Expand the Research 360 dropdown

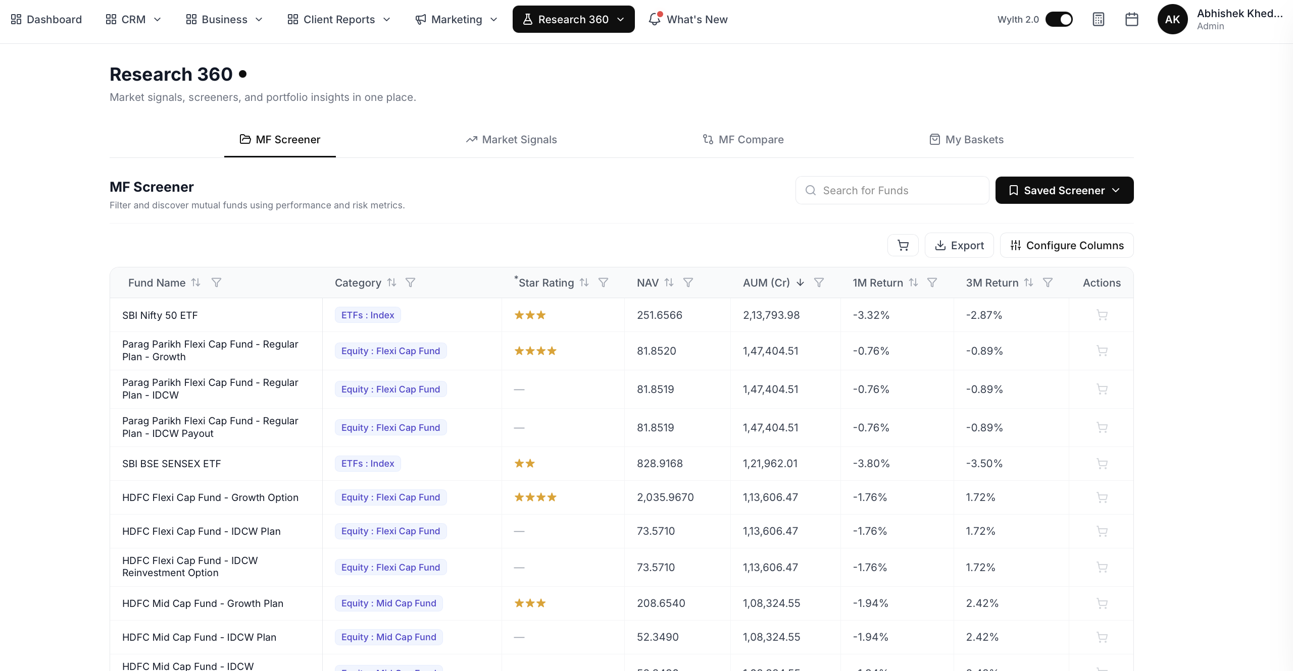coord(574,19)
